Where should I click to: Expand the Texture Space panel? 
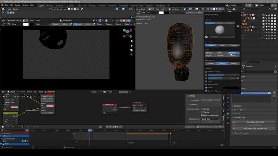point(239,110)
